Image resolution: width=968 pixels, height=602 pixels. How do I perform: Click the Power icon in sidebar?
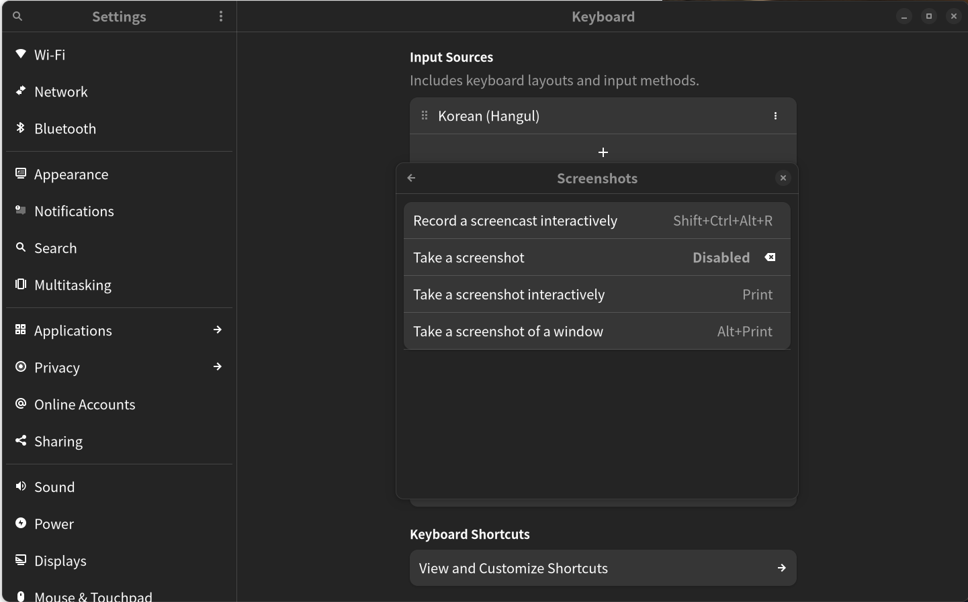21,523
